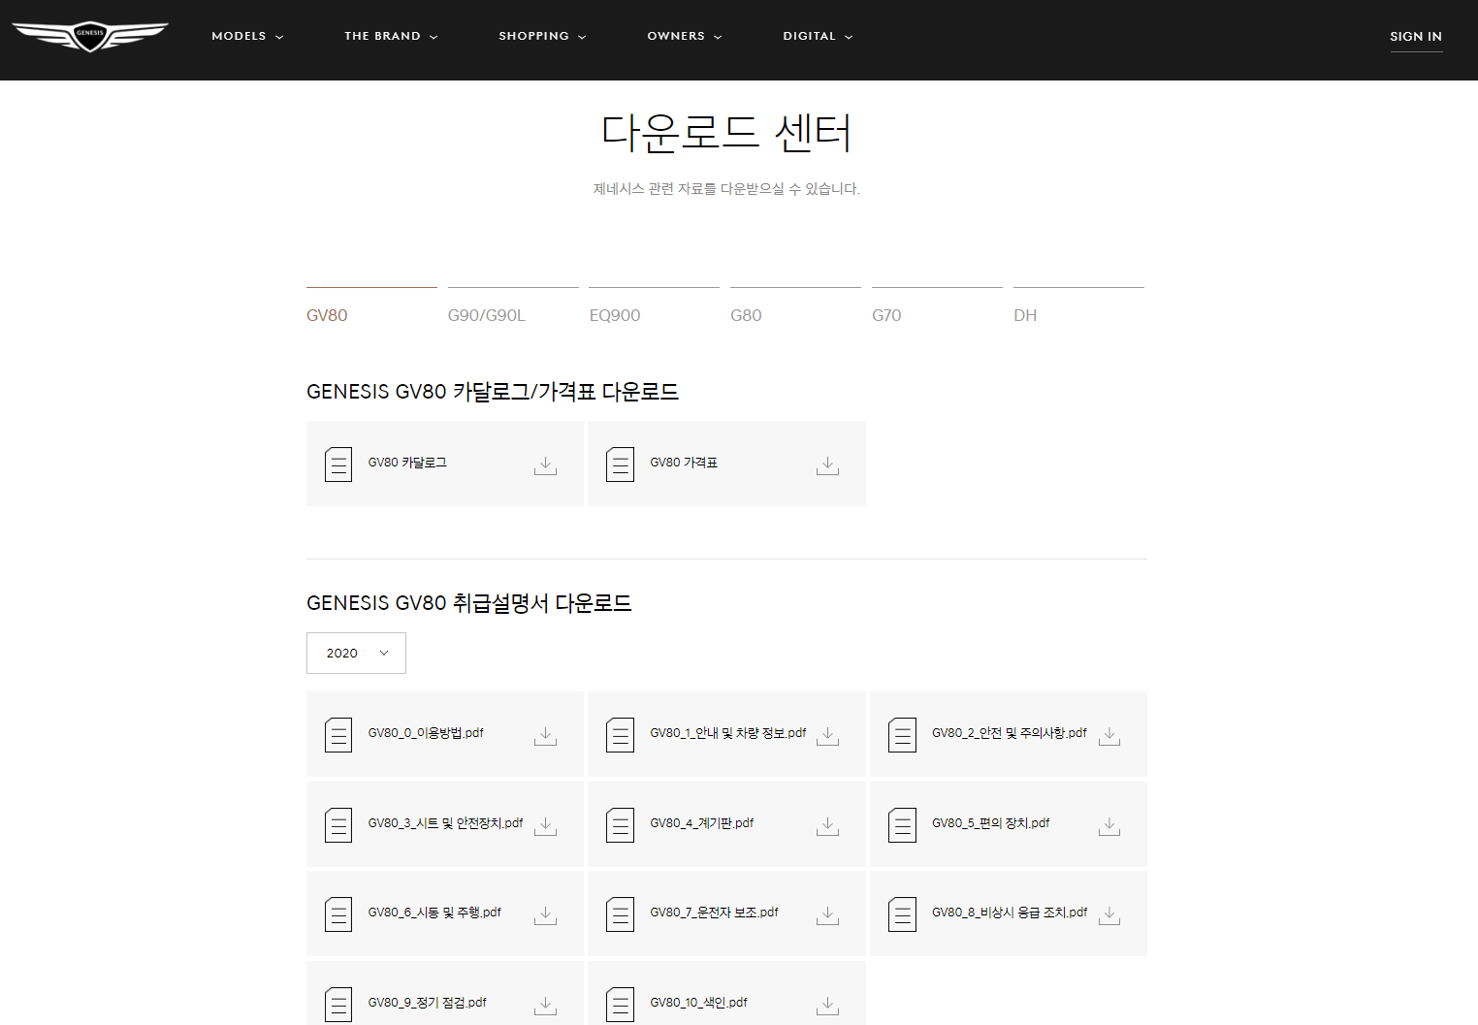Viewport: 1478px width, 1025px height.
Task: Click document icon beside GV80_6_시동 및 주행.pdf
Action: pos(338,914)
